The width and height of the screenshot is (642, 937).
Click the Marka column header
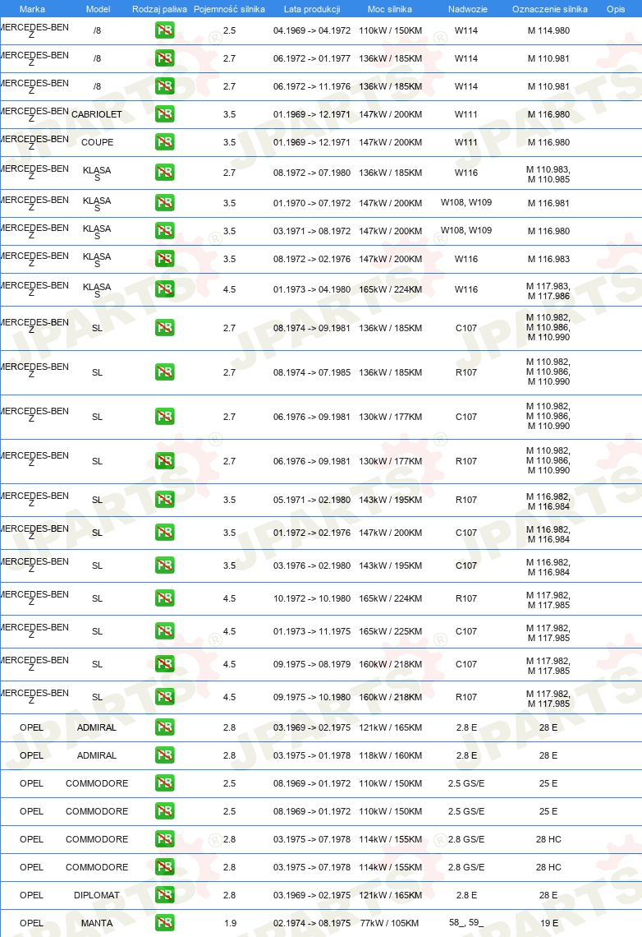32,9
